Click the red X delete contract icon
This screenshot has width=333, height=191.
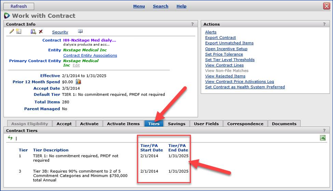pyautogui.click(x=41, y=32)
